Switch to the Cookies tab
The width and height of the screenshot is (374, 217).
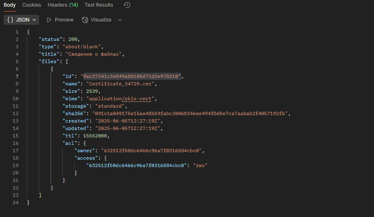31,5
